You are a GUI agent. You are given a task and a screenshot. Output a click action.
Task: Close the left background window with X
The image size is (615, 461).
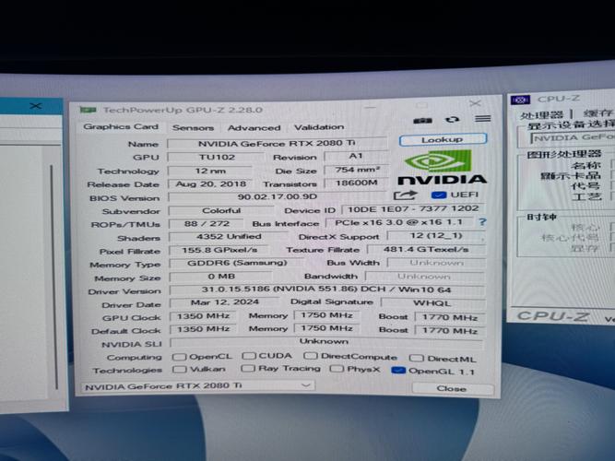(36, 106)
